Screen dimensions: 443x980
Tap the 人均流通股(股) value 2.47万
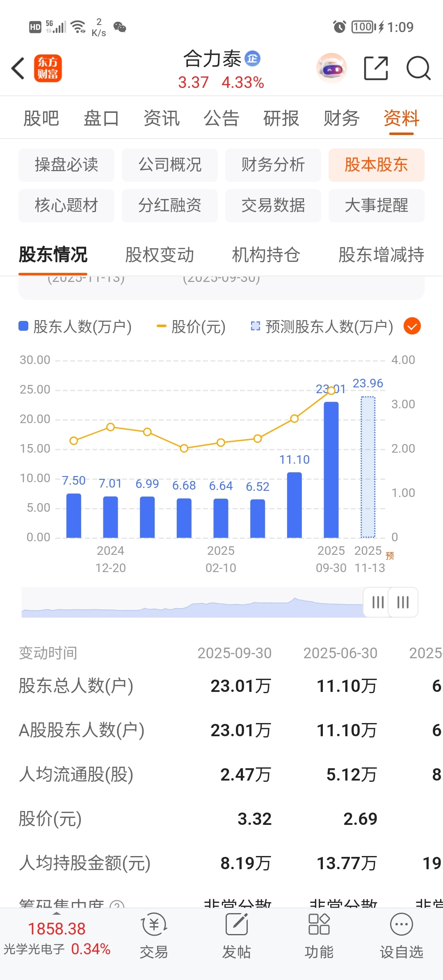(x=246, y=774)
